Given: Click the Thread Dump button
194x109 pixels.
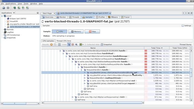Looking at the screenshot, I should click(185, 45).
